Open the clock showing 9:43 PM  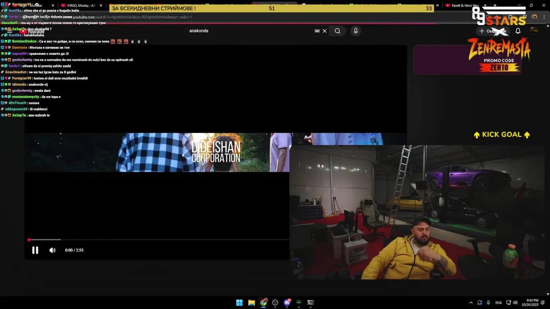pos(529,303)
